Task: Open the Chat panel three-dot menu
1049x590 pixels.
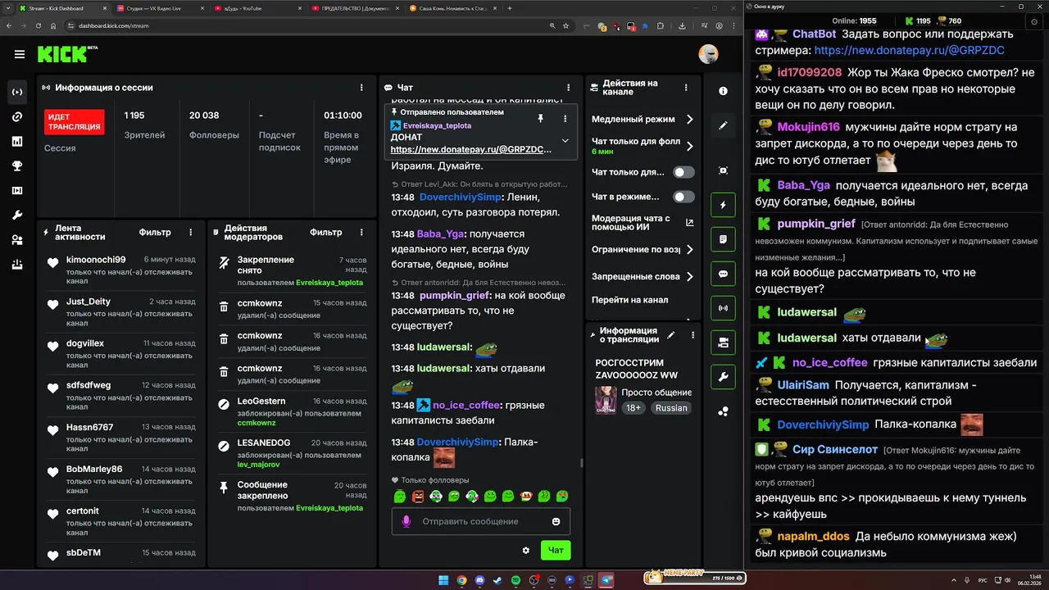Action: (x=568, y=88)
